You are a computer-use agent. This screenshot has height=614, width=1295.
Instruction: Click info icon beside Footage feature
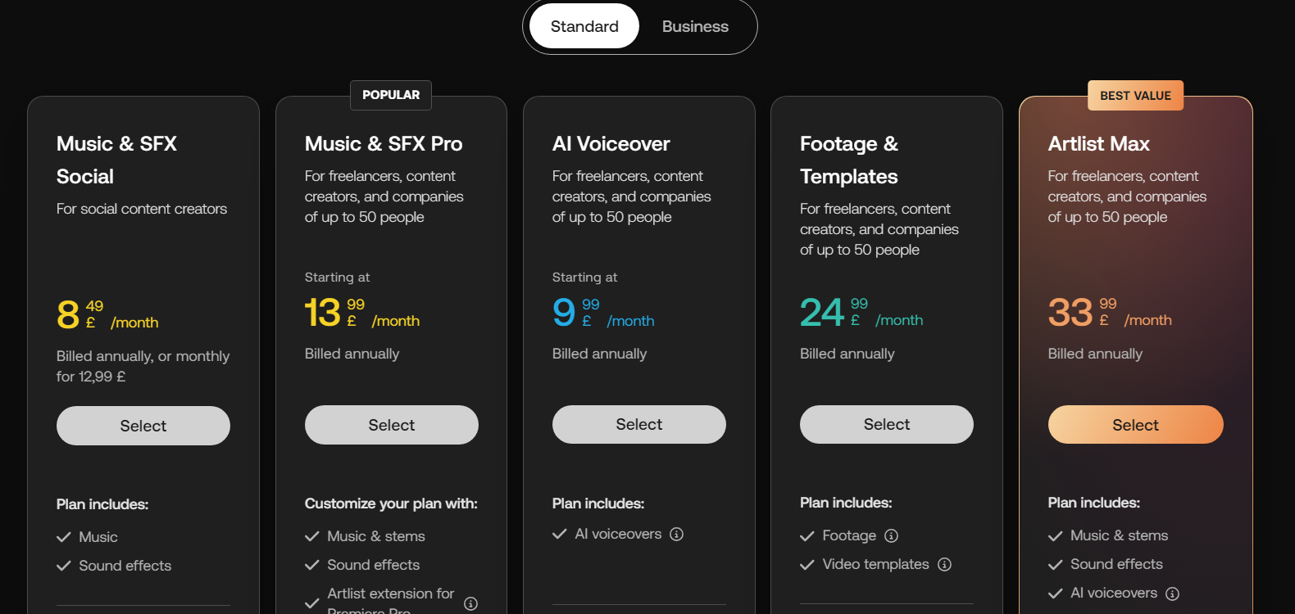pos(891,535)
